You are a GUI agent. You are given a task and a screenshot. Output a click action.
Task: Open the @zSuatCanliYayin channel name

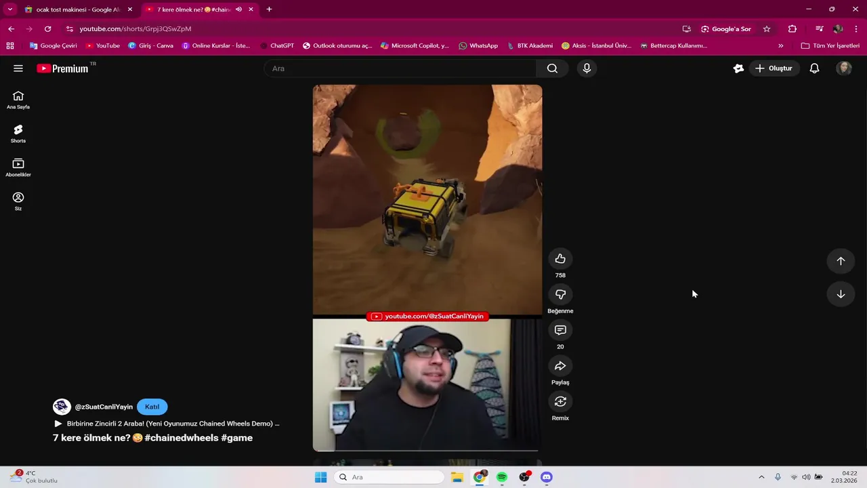coord(104,407)
